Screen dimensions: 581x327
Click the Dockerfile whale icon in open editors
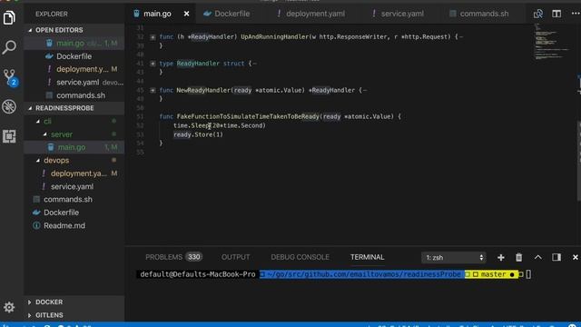point(49,56)
